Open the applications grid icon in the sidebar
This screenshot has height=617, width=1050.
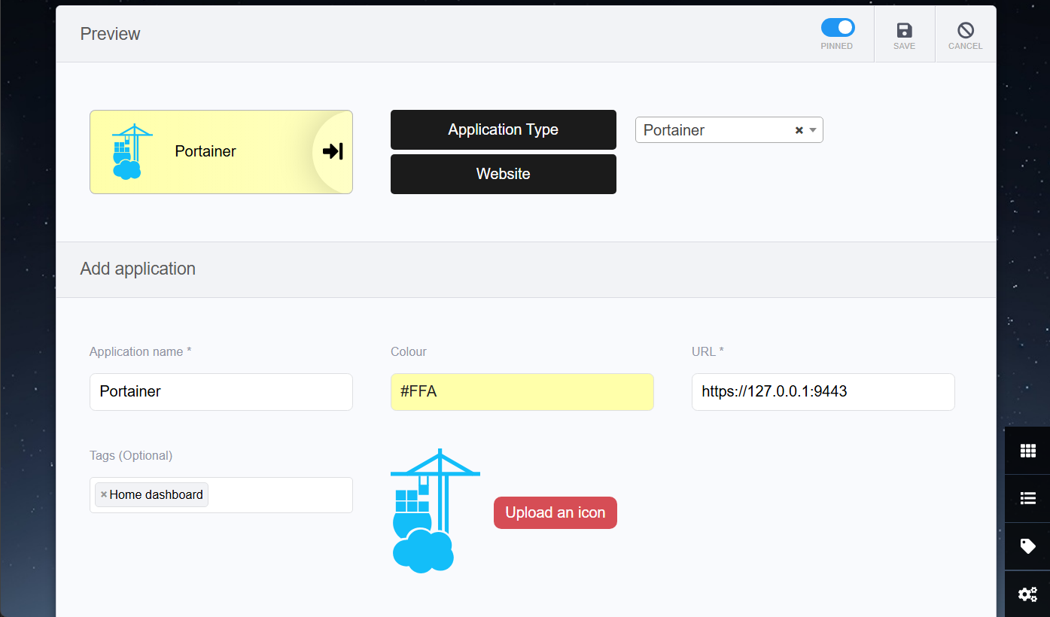1027,450
